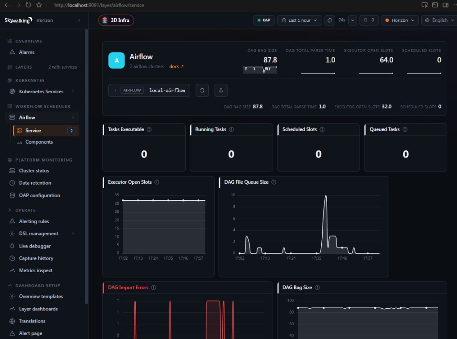
Task: Click the SkyWalking logo
Action: point(18,20)
